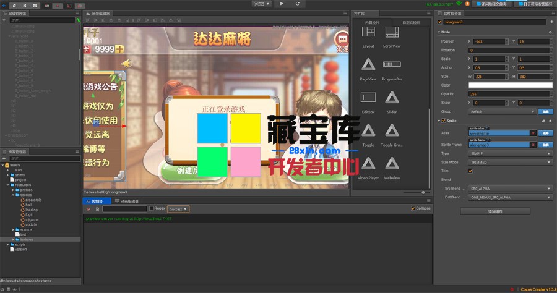Image resolution: width=557 pixels, height=293 pixels.
Task: Open the Size Mode TRIMMED dropdown
Action: pos(510,162)
